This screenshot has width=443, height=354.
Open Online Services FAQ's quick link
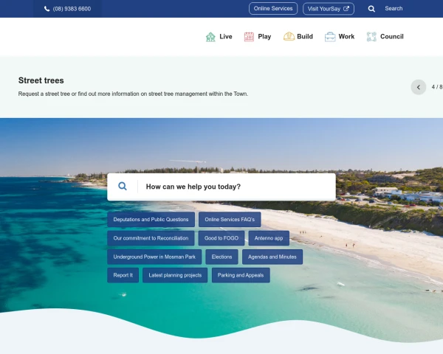pyautogui.click(x=230, y=220)
